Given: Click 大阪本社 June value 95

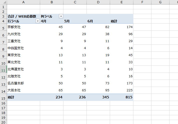Looking at the screenshot, I should point(98,90).
